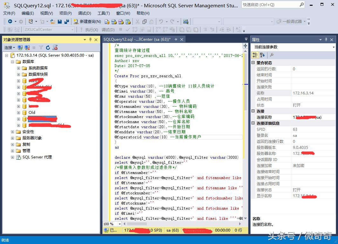
Task: Expand the 系统数据库 folder
Action: (x=18, y=68)
